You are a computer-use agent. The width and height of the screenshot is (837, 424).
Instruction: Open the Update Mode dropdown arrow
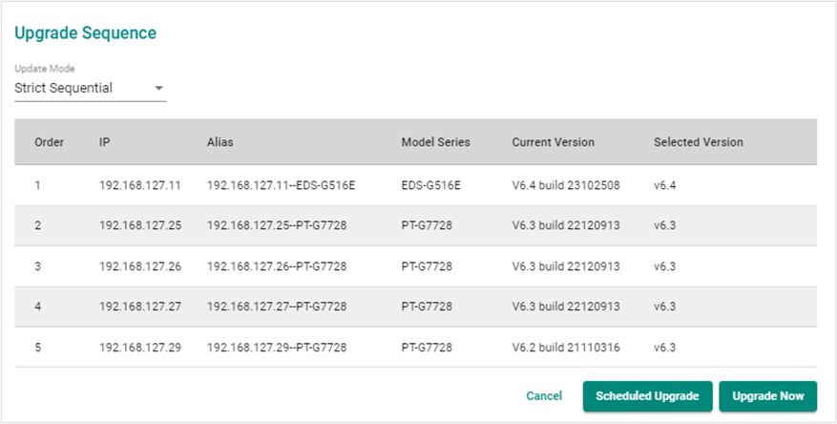(x=158, y=89)
